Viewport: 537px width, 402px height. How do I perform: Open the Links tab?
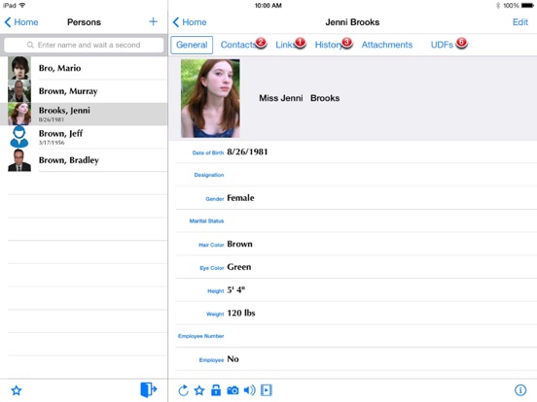click(x=285, y=45)
